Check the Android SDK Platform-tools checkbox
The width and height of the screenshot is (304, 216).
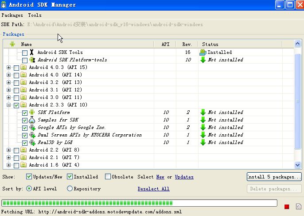pyautogui.click(x=25, y=60)
